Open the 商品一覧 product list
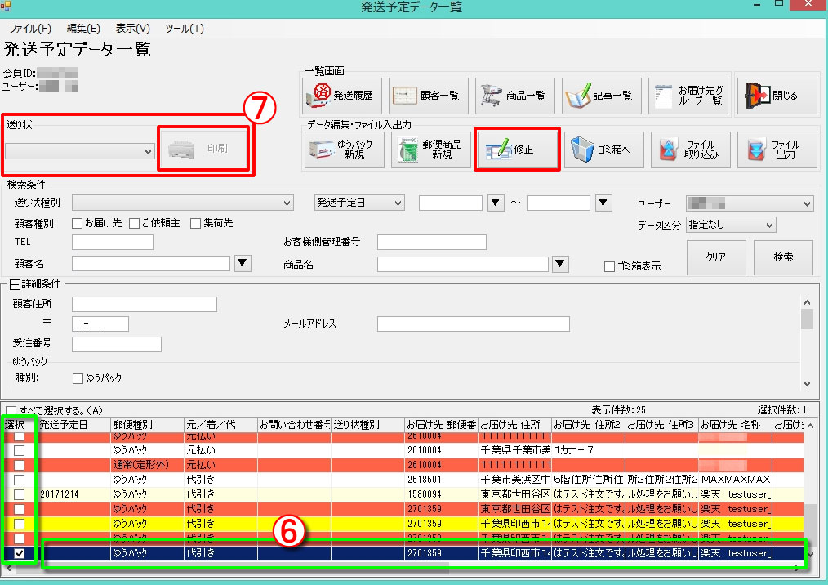This screenshot has height=585, width=828. click(x=516, y=96)
